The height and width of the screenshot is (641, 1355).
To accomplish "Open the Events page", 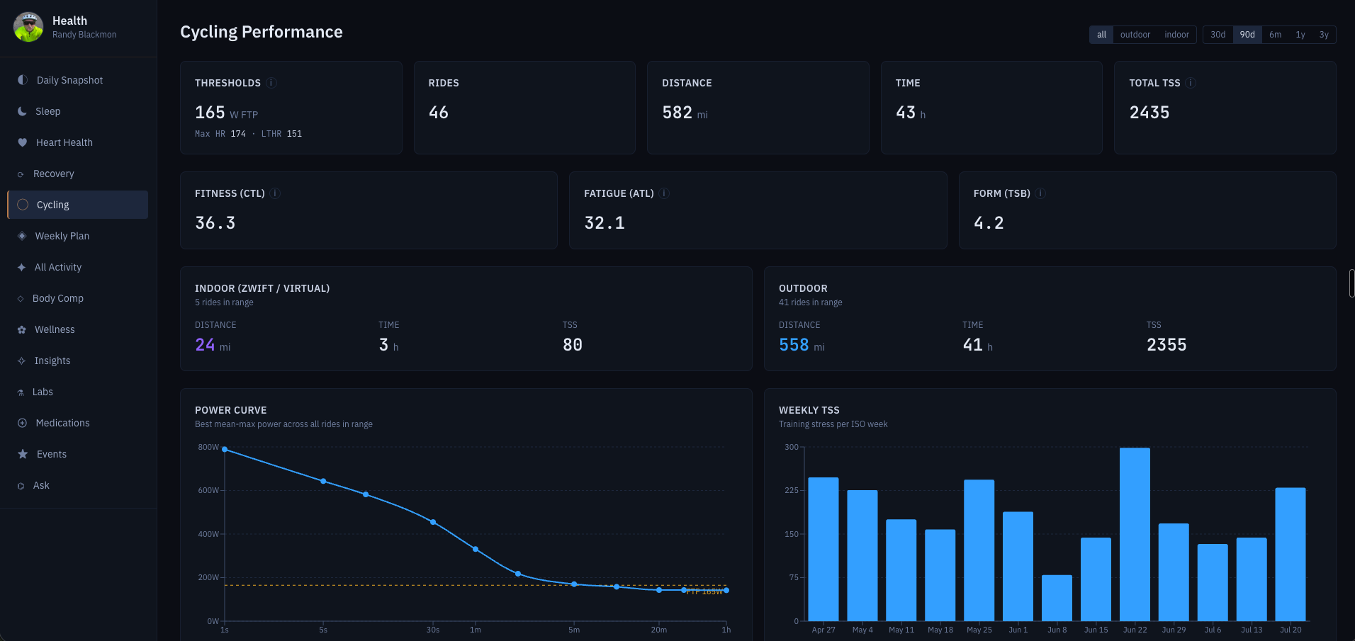I will click(78, 454).
